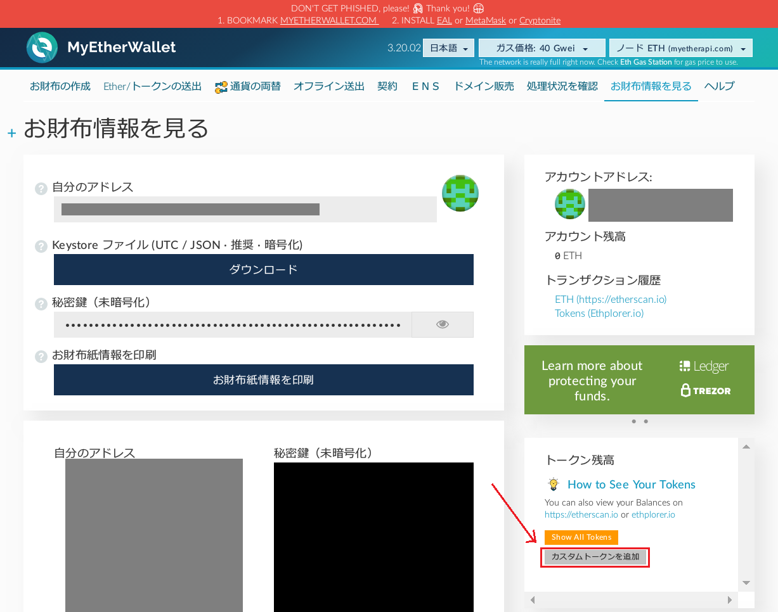Image resolution: width=778 pixels, height=612 pixels.
Task: Open the ヘルプ tab
Action: tap(720, 86)
